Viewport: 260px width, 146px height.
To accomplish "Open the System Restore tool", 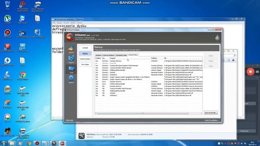I will [x=85, y=59].
